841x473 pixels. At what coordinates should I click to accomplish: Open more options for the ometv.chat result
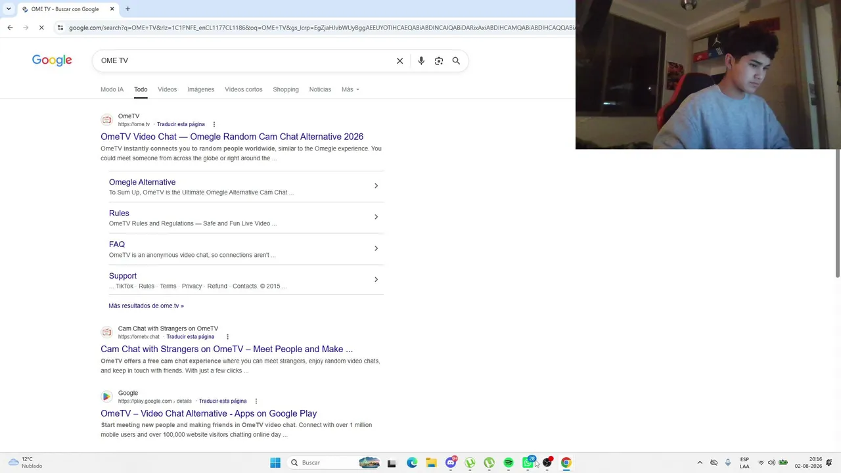coord(227,337)
